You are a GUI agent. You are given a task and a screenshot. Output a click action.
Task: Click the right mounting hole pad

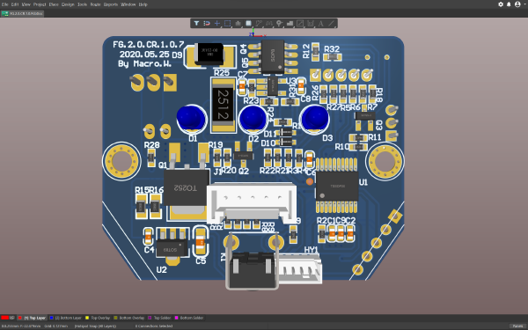click(x=385, y=161)
